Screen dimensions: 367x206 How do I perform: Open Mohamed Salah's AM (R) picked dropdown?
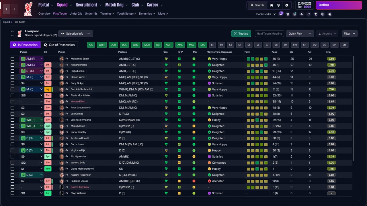(x=31, y=59)
